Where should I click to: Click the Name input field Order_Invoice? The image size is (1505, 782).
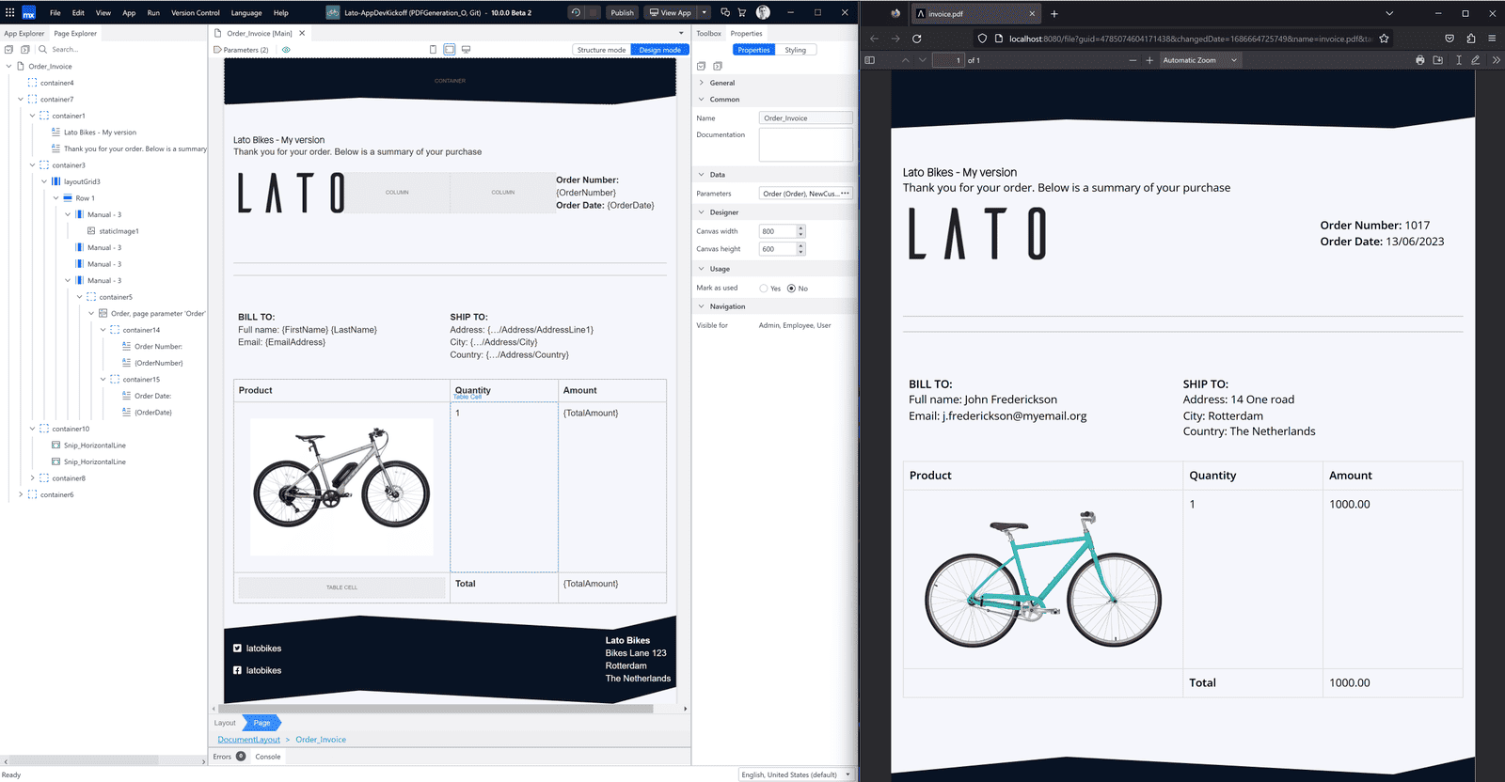(805, 118)
